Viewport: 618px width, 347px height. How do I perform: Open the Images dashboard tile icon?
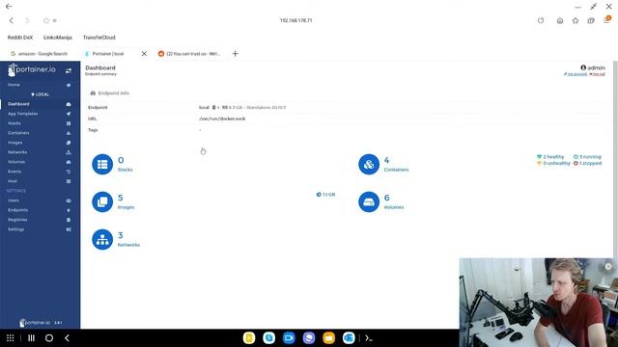click(x=102, y=201)
